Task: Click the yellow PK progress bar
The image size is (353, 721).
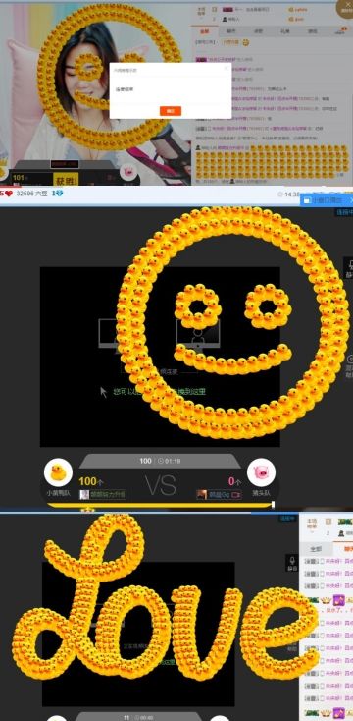Action: (x=160, y=505)
